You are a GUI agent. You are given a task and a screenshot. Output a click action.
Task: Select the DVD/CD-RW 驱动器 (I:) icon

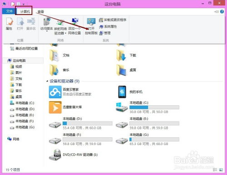pyautogui.click(x=55, y=155)
